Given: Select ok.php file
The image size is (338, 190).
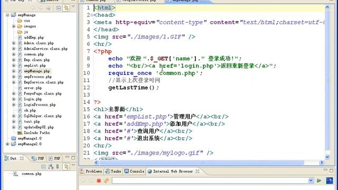Looking at the screenshot, I should click(30, 110).
